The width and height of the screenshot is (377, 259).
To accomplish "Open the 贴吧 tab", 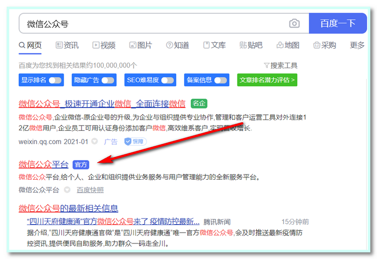I will pyautogui.click(x=251, y=45).
